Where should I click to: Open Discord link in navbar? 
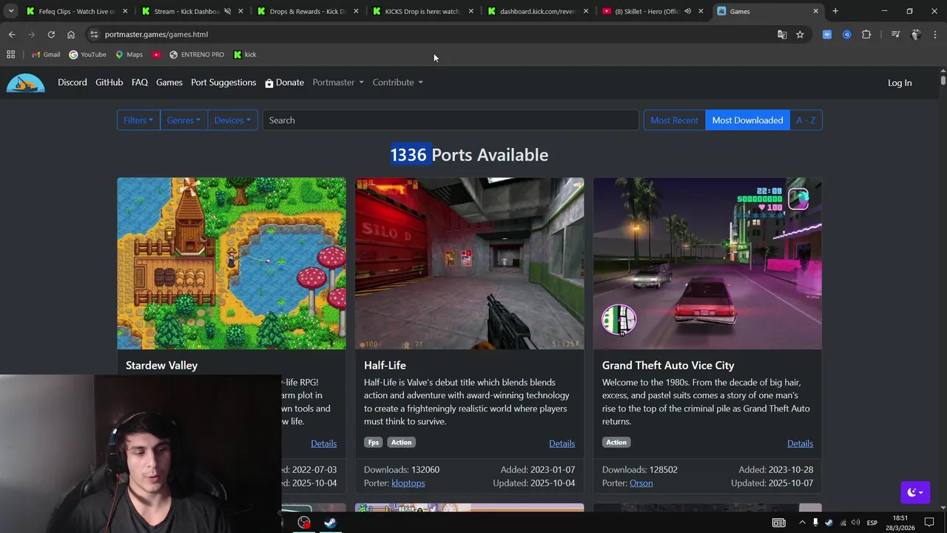[73, 82]
